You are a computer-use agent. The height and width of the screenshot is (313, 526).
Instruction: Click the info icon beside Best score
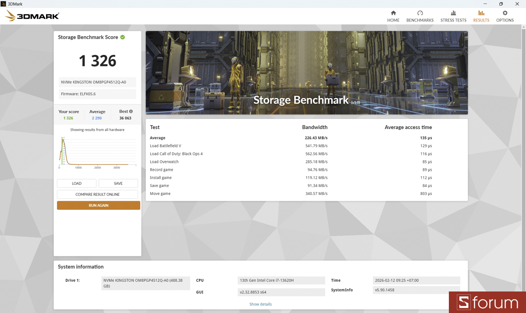tap(131, 111)
